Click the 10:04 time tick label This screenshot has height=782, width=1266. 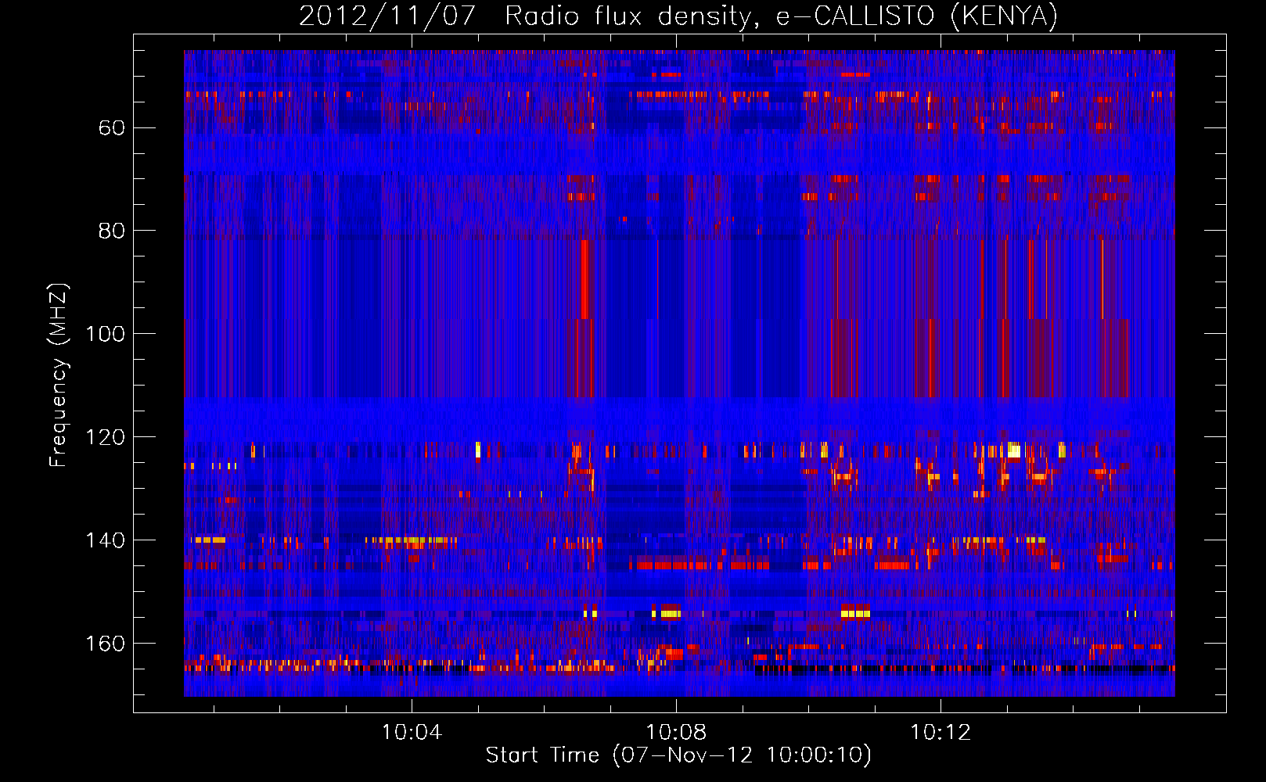coord(412,733)
